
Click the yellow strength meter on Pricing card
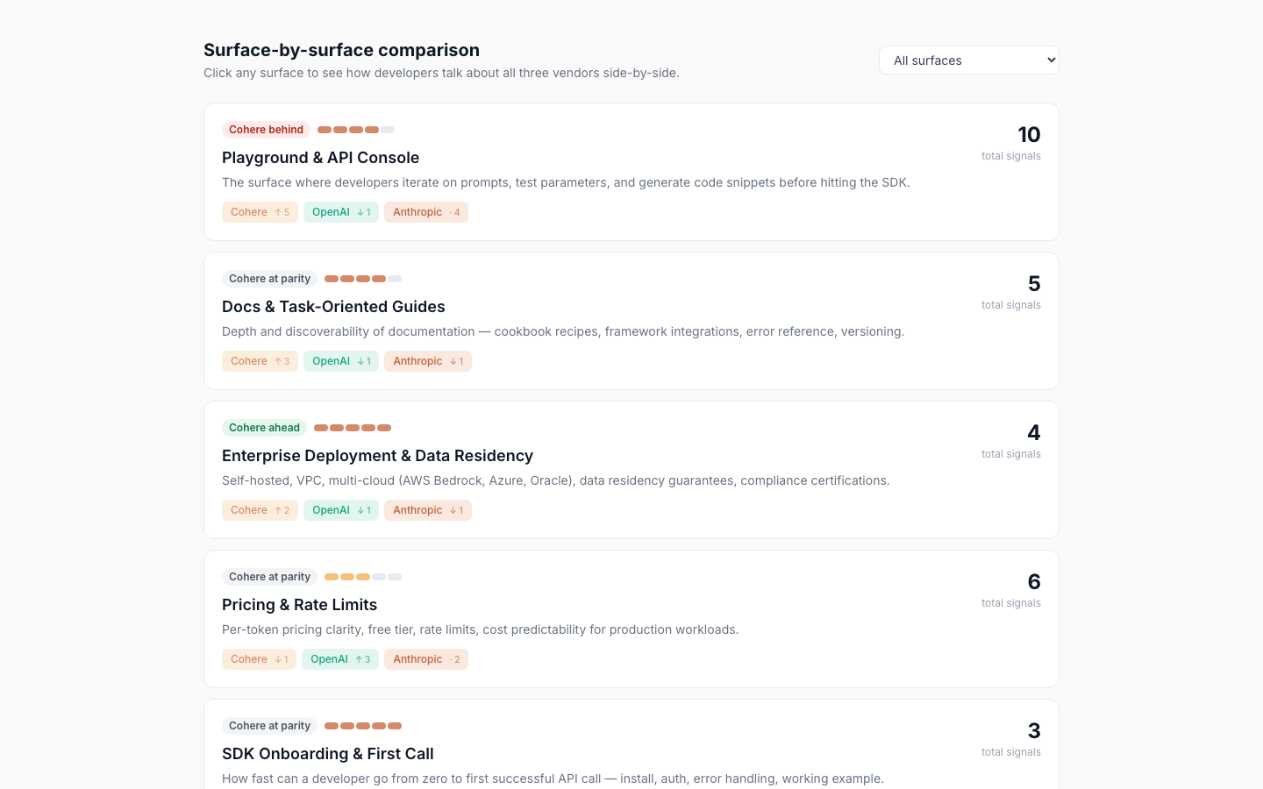(363, 577)
